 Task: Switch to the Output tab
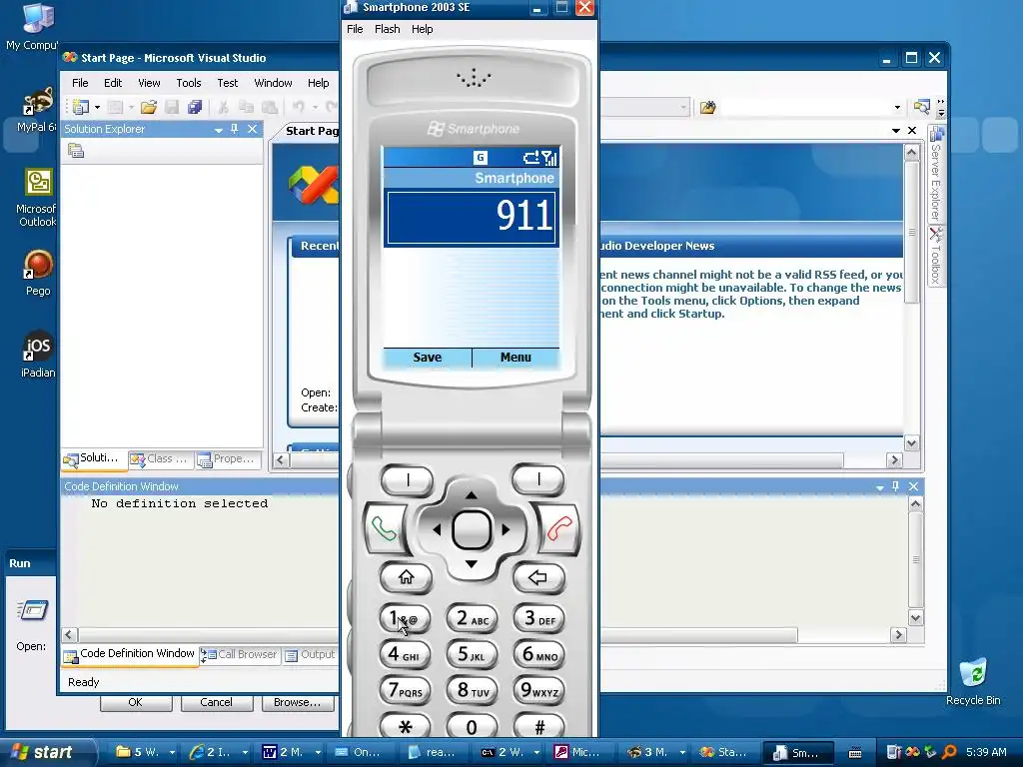pyautogui.click(x=311, y=655)
